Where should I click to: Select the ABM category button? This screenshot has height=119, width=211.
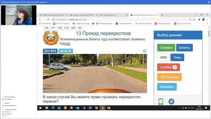164,57
